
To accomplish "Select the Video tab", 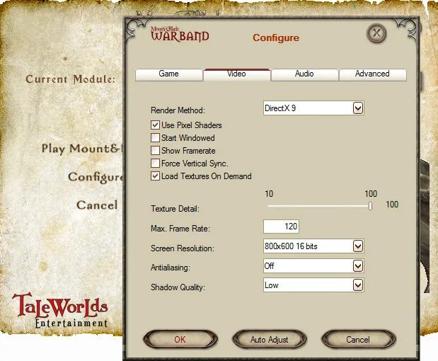I will click(x=236, y=74).
